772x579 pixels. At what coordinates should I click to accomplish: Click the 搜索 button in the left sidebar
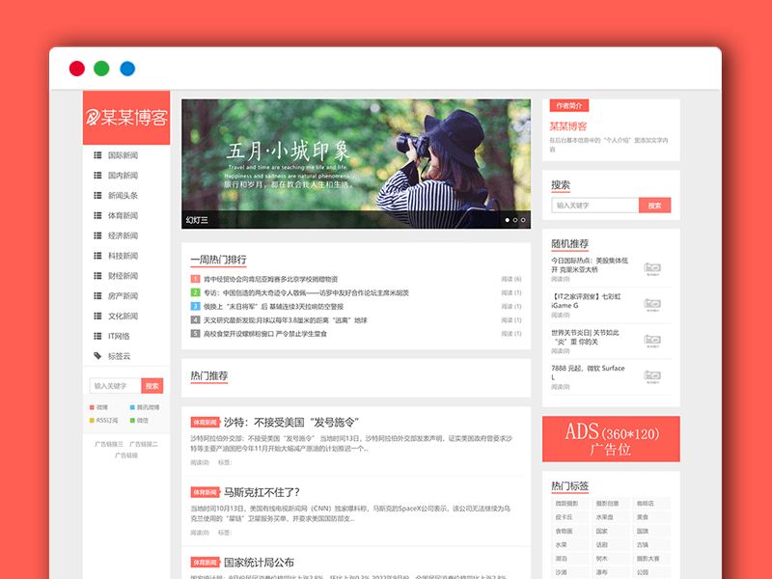pyautogui.click(x=152, y=386)
